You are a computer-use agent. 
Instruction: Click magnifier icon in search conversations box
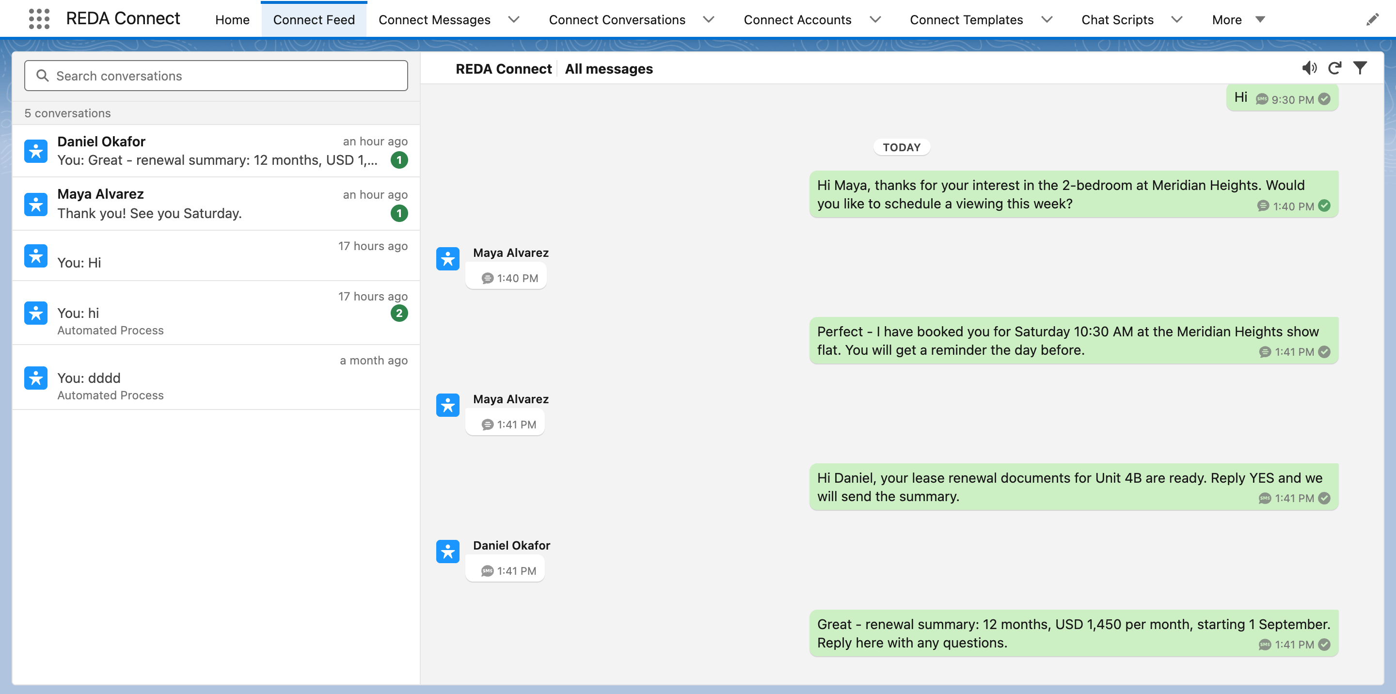point(42,76)
